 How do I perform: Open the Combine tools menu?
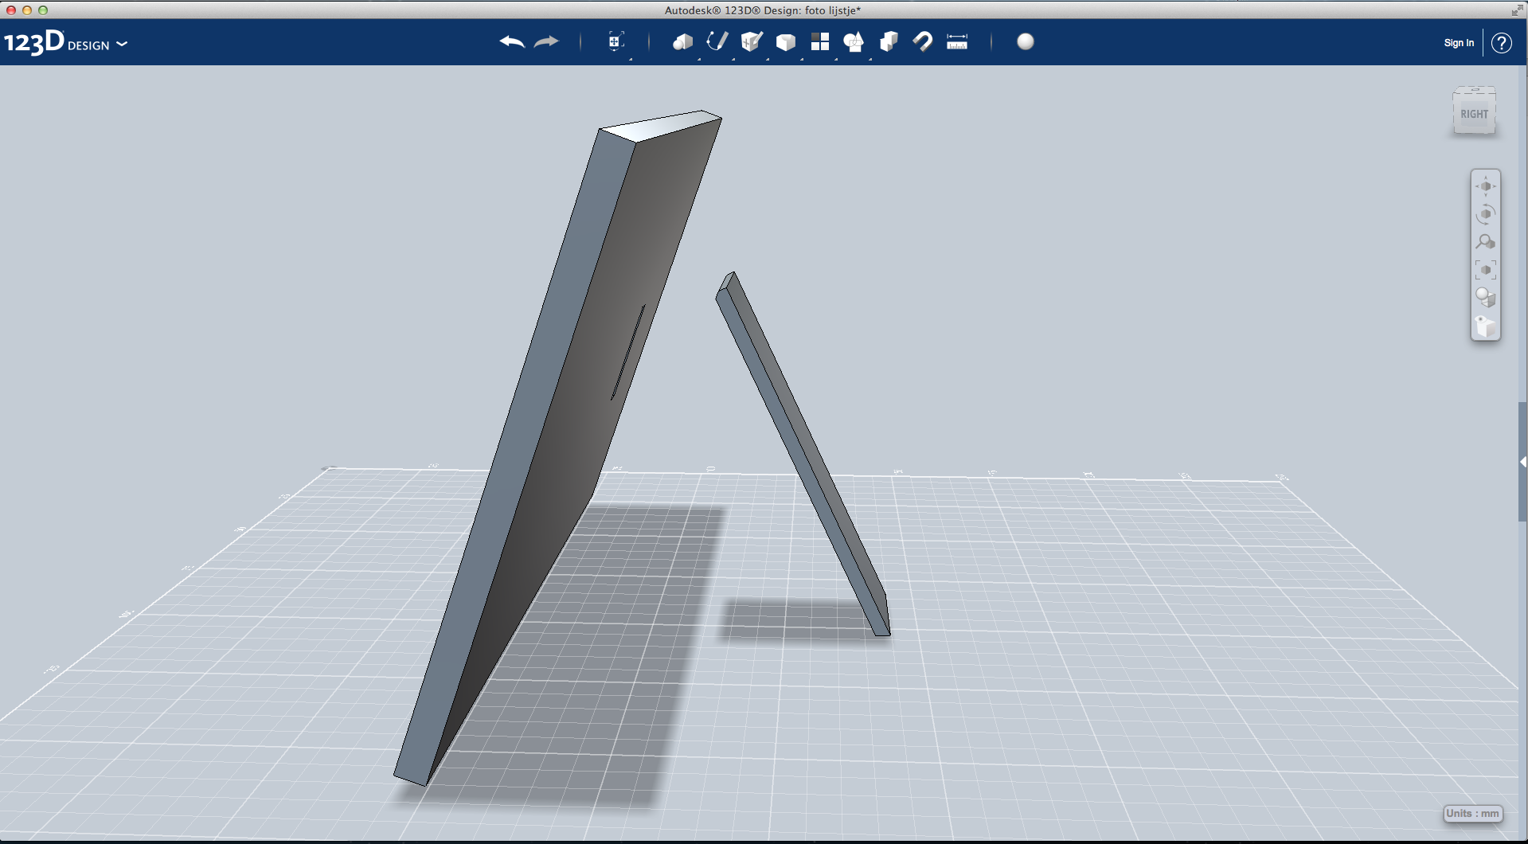(889, 41)
